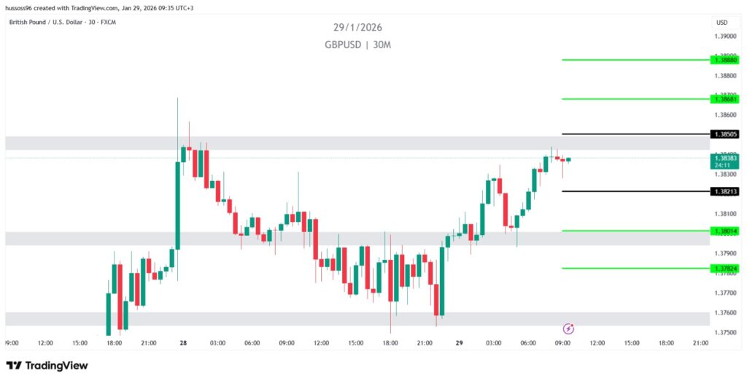Viewport: 747px width, 381px height.
Task: Click the TradingView logo
Action: [x=47, y=365]
